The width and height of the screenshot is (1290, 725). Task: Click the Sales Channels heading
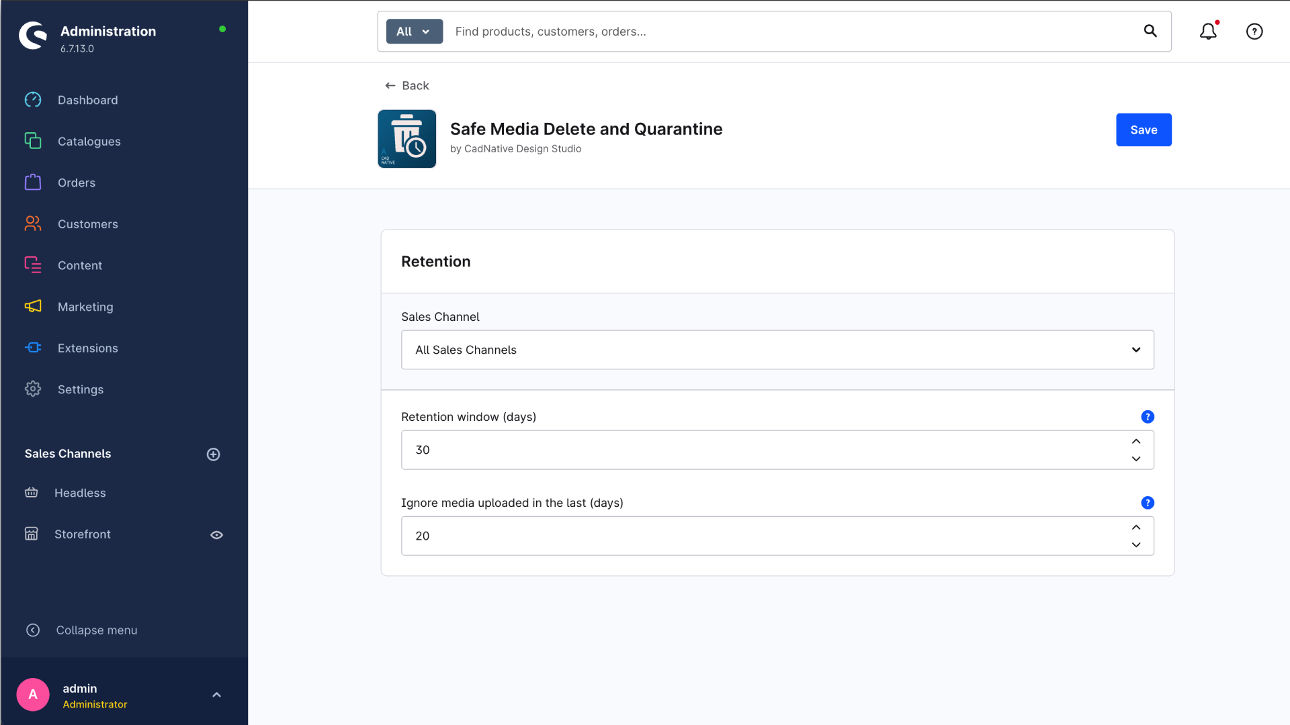click(x=68, y=454)
